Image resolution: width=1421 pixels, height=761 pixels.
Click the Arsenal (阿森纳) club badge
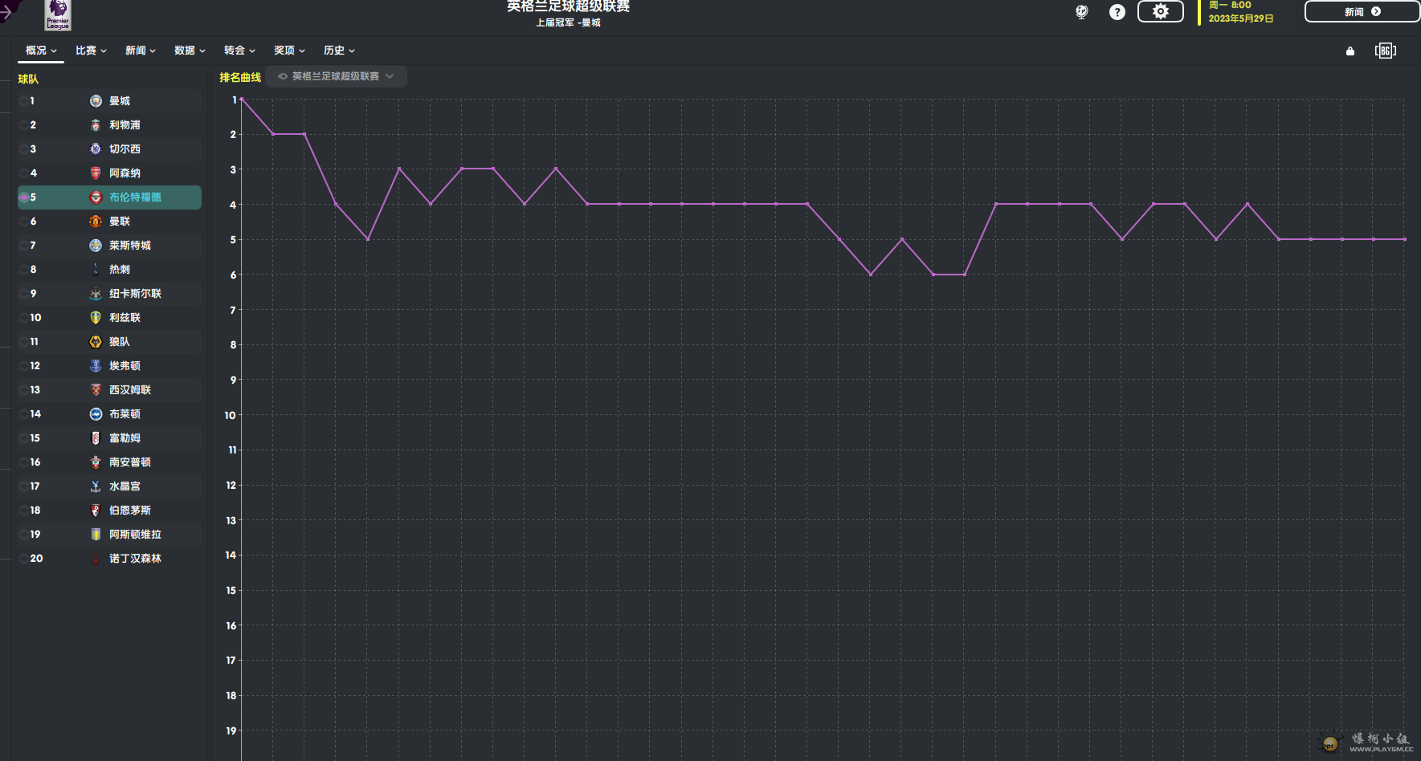96,173
